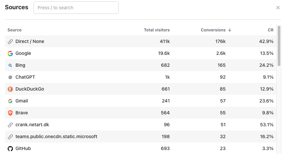The image size is (286, 154).
Task: Click DuckDuckGo's 661 visitors value
Action: tap(166, 89)
